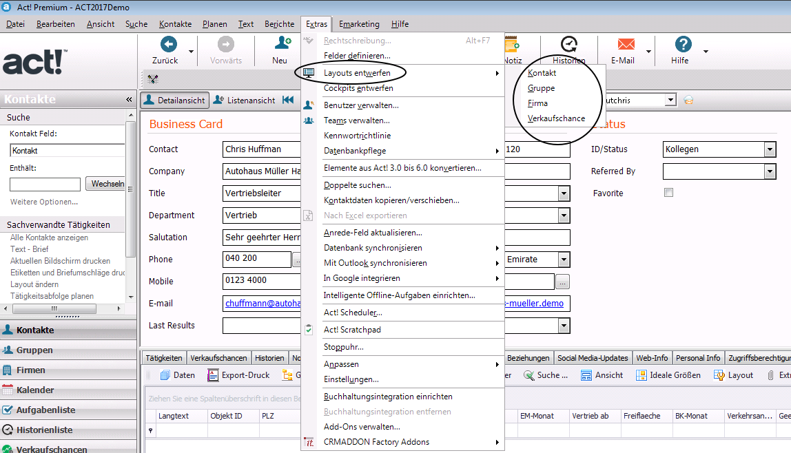This screenshot has height=453, width=791.
Task: Click the Export-Druck toolbar button
Action: pyautogui.click(x=238, y=375)
